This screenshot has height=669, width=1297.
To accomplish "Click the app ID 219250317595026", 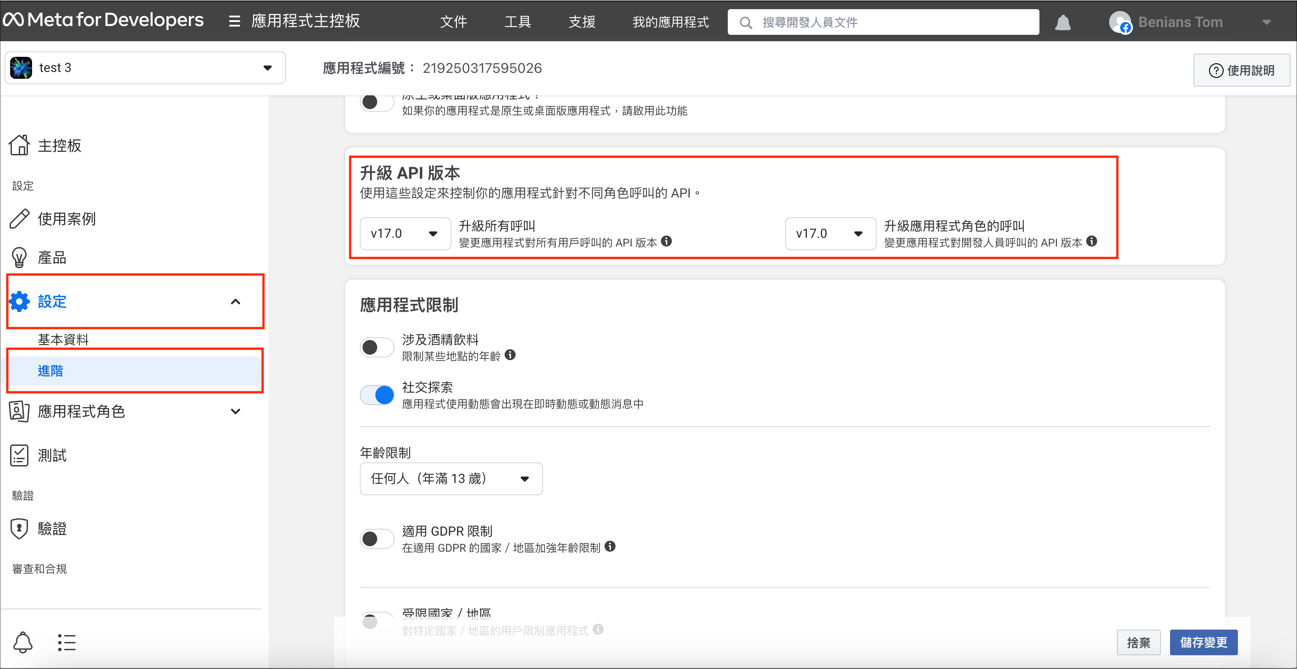I will coord(482,68).
